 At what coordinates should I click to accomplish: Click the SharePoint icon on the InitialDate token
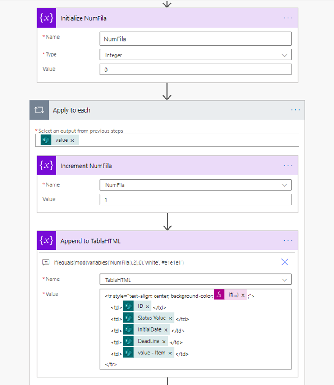click(128, 329)
